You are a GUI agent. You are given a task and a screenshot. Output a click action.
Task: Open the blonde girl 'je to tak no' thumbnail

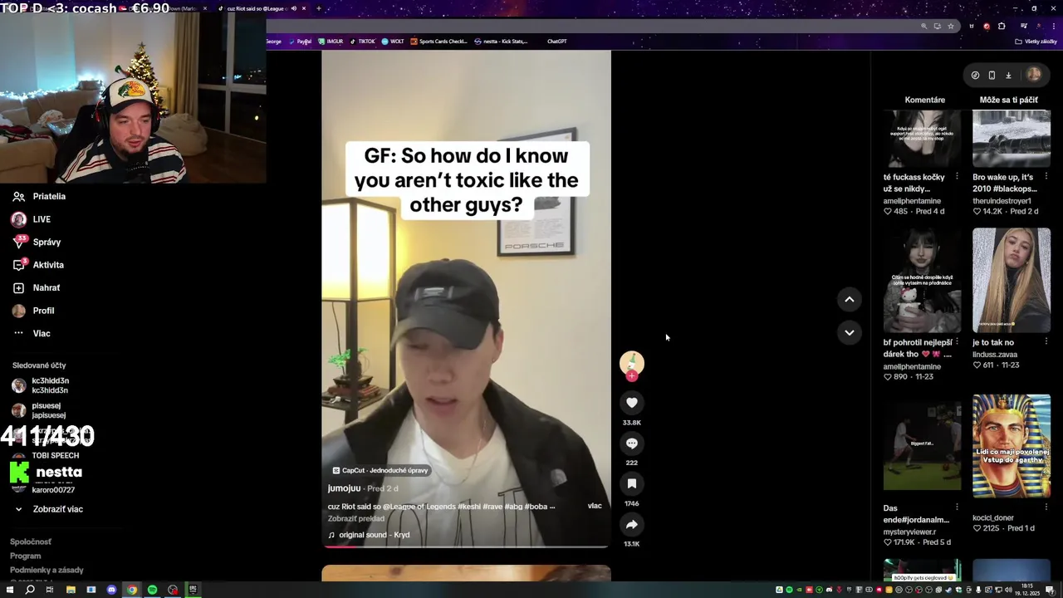(1011, 281)
